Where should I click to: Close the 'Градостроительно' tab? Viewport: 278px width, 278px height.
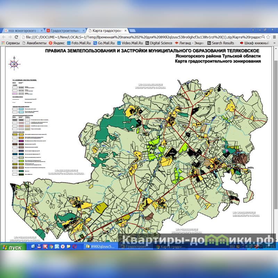point(83,31)
